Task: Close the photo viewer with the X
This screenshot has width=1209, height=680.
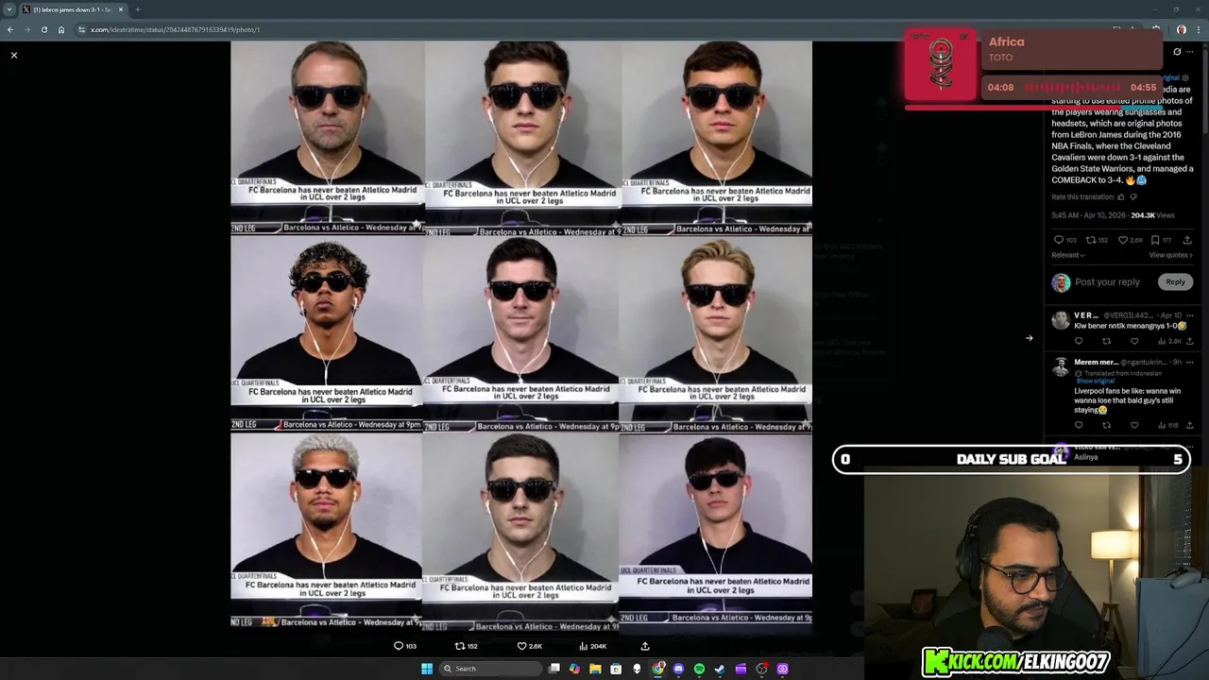Action: (14, 56)
